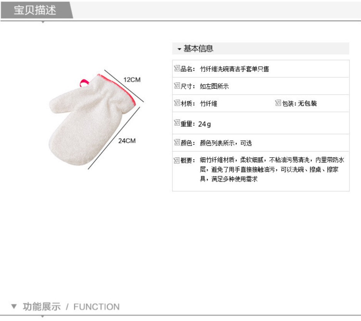Click the note icon beside 重量
Screen dimensions: 361x321
(177, 123)
